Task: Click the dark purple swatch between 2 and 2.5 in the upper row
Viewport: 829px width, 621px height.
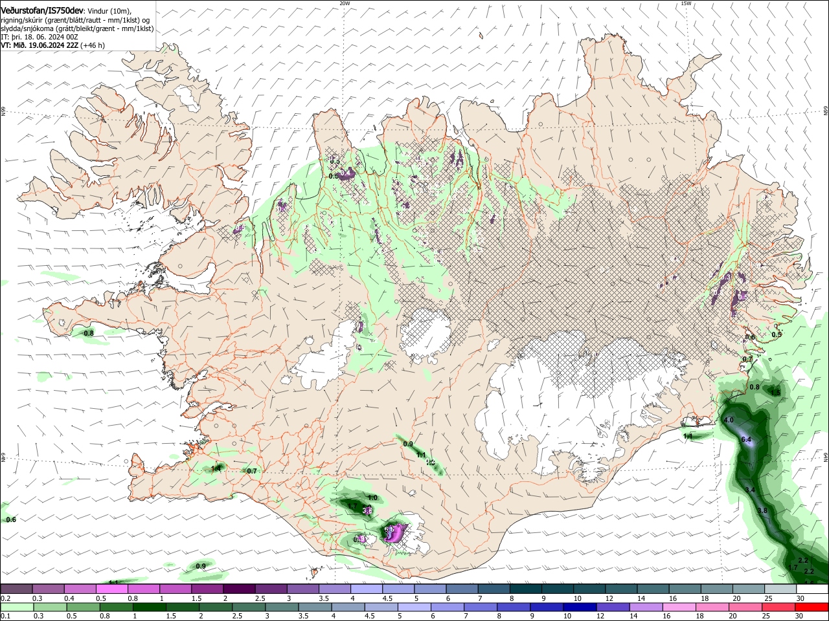Action: 239,589
